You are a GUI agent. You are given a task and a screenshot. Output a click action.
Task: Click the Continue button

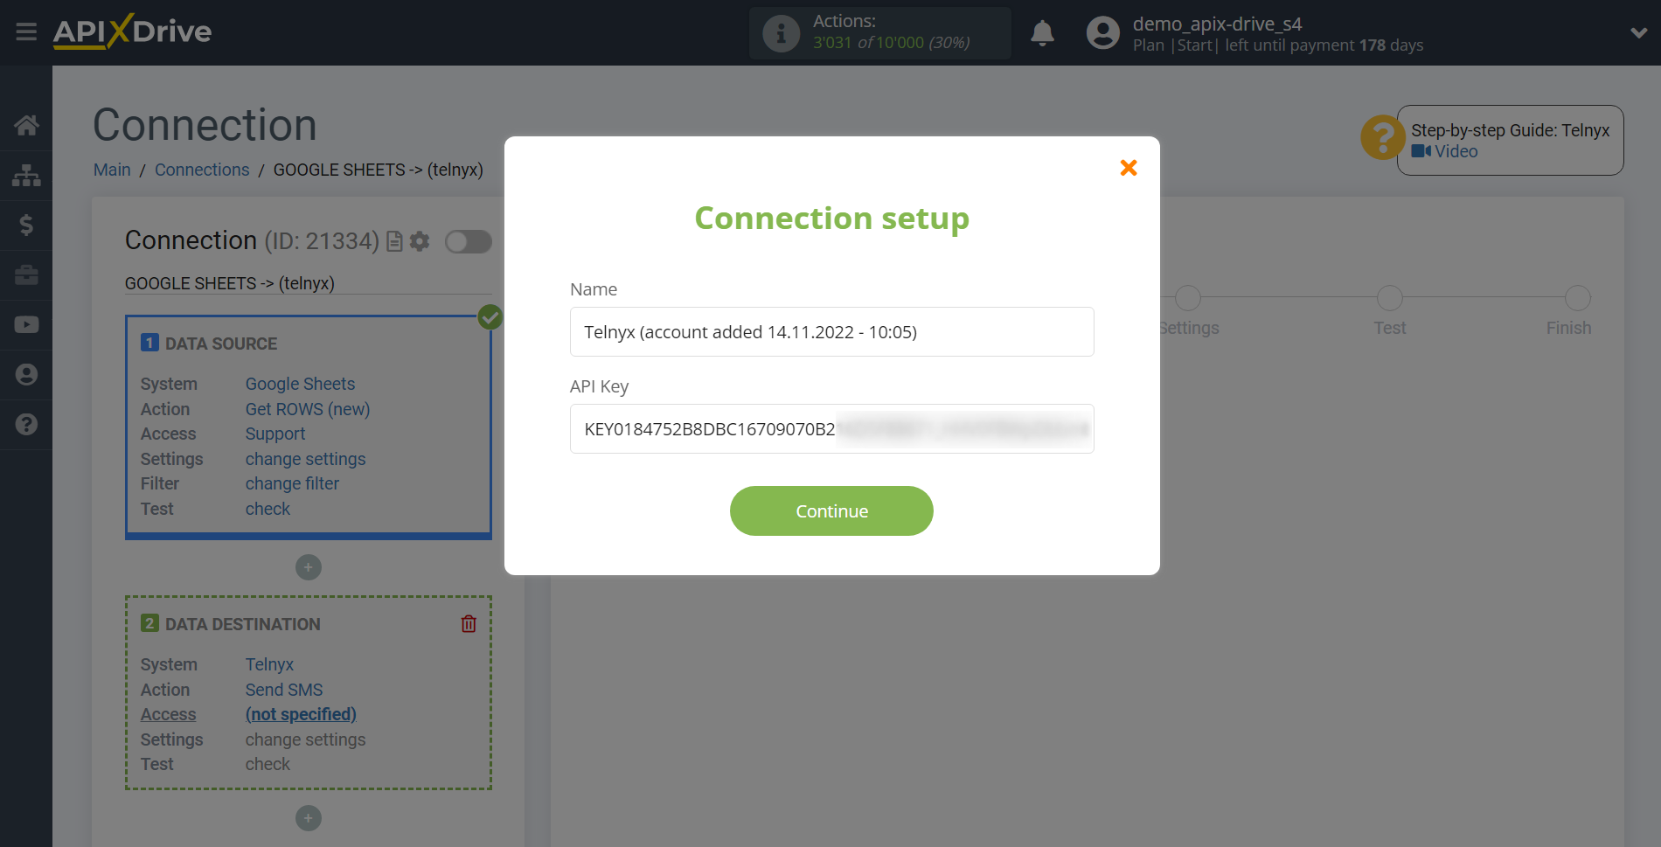(831, 511)
